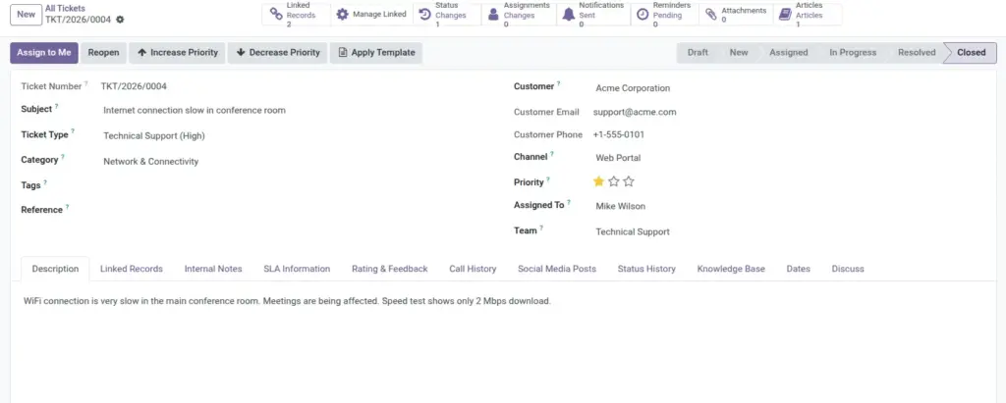Screen dimensions: 1006x403
Task: Go to All Tickets breadcrumb
Action: pos(65,8)
